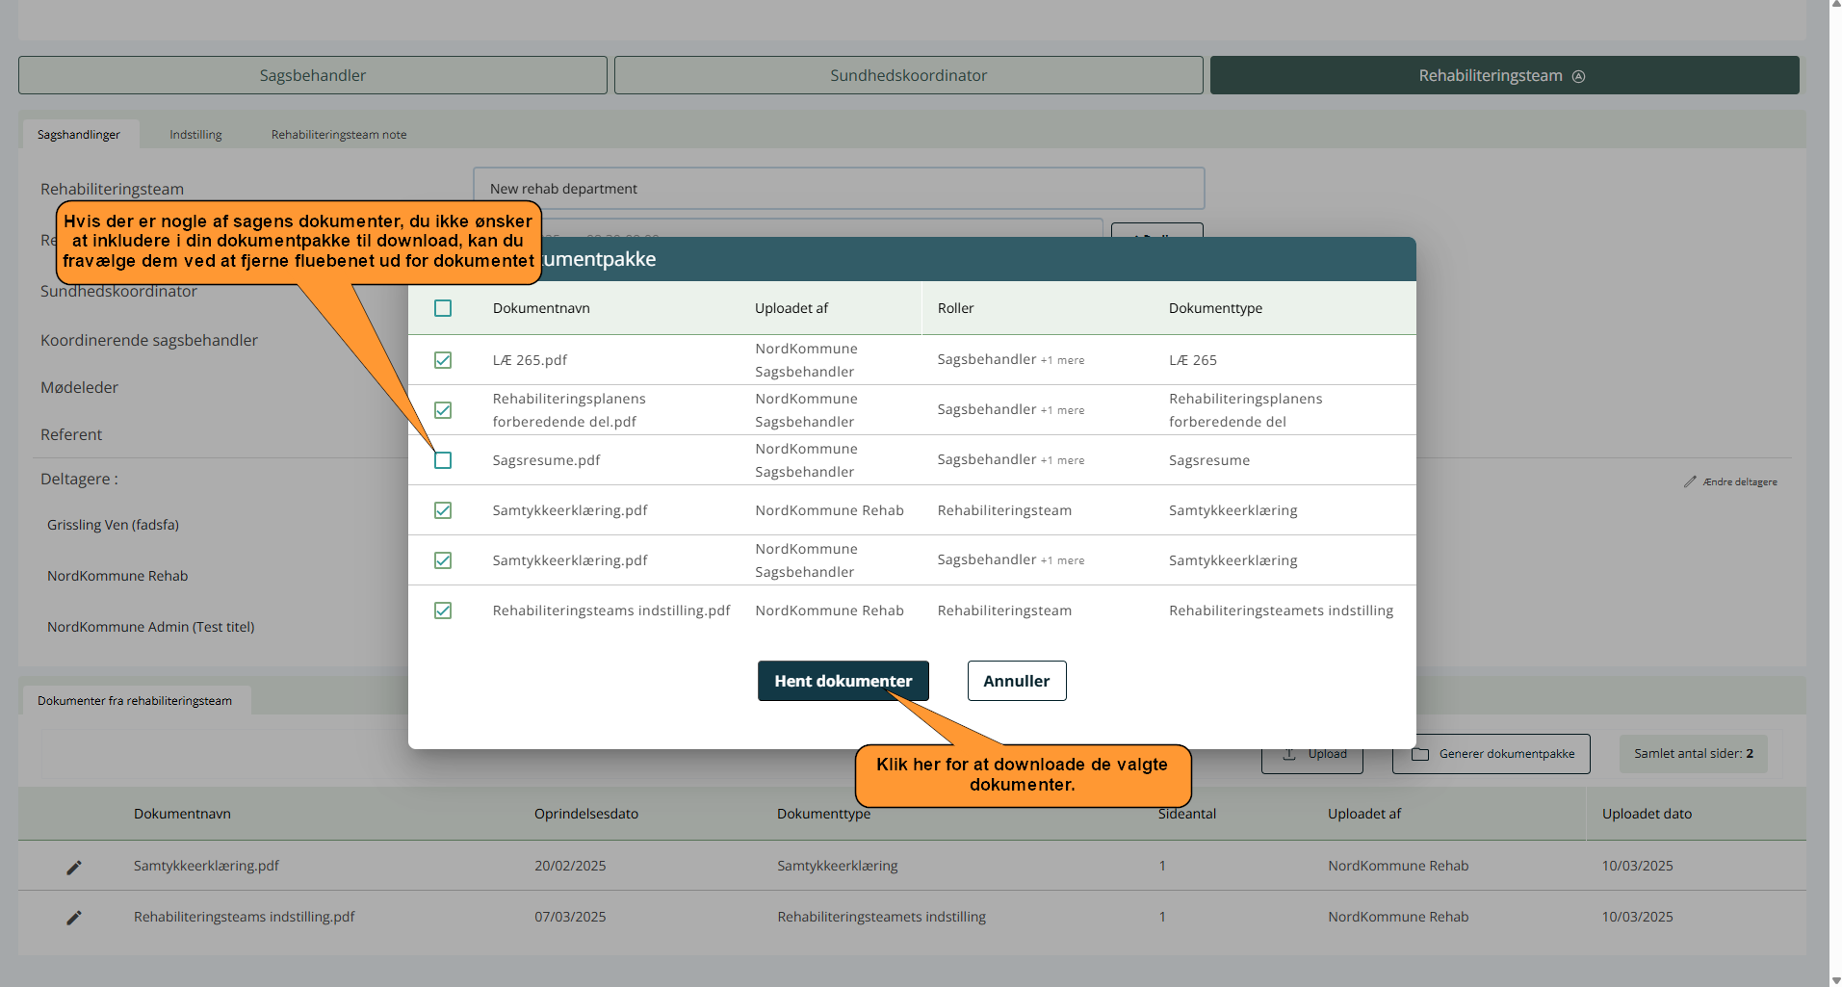Check the Sagsresume.pdf checkbox

point(443,460)
